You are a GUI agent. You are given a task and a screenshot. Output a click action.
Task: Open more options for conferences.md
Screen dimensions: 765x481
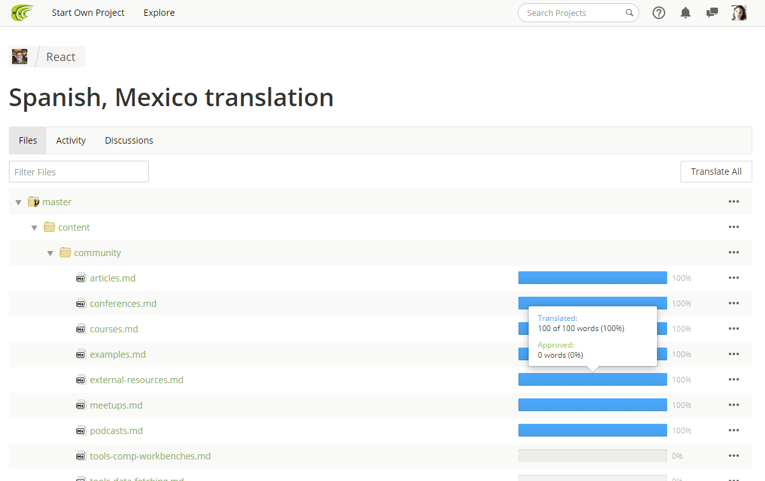tap(734, 304)
